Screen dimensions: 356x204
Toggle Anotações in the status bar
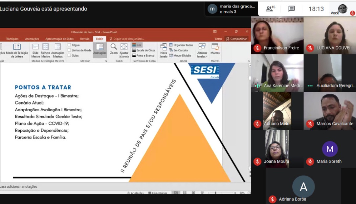coord(135,193)
